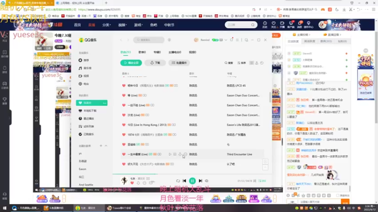Skip to the next track in QQ Music
Image resolution: width=378 pixels, height=212 pixels.
[x=200, y=181]
